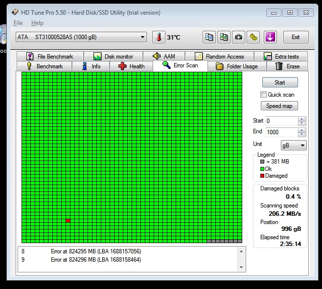This screenshot has width=322, height=289.
Task: Switch to the Disk monitor tab
Action: (x=114, y=56)
